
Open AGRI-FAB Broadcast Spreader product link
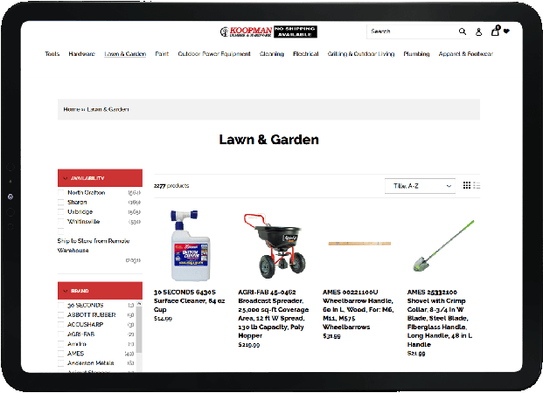tap(274, 314)
